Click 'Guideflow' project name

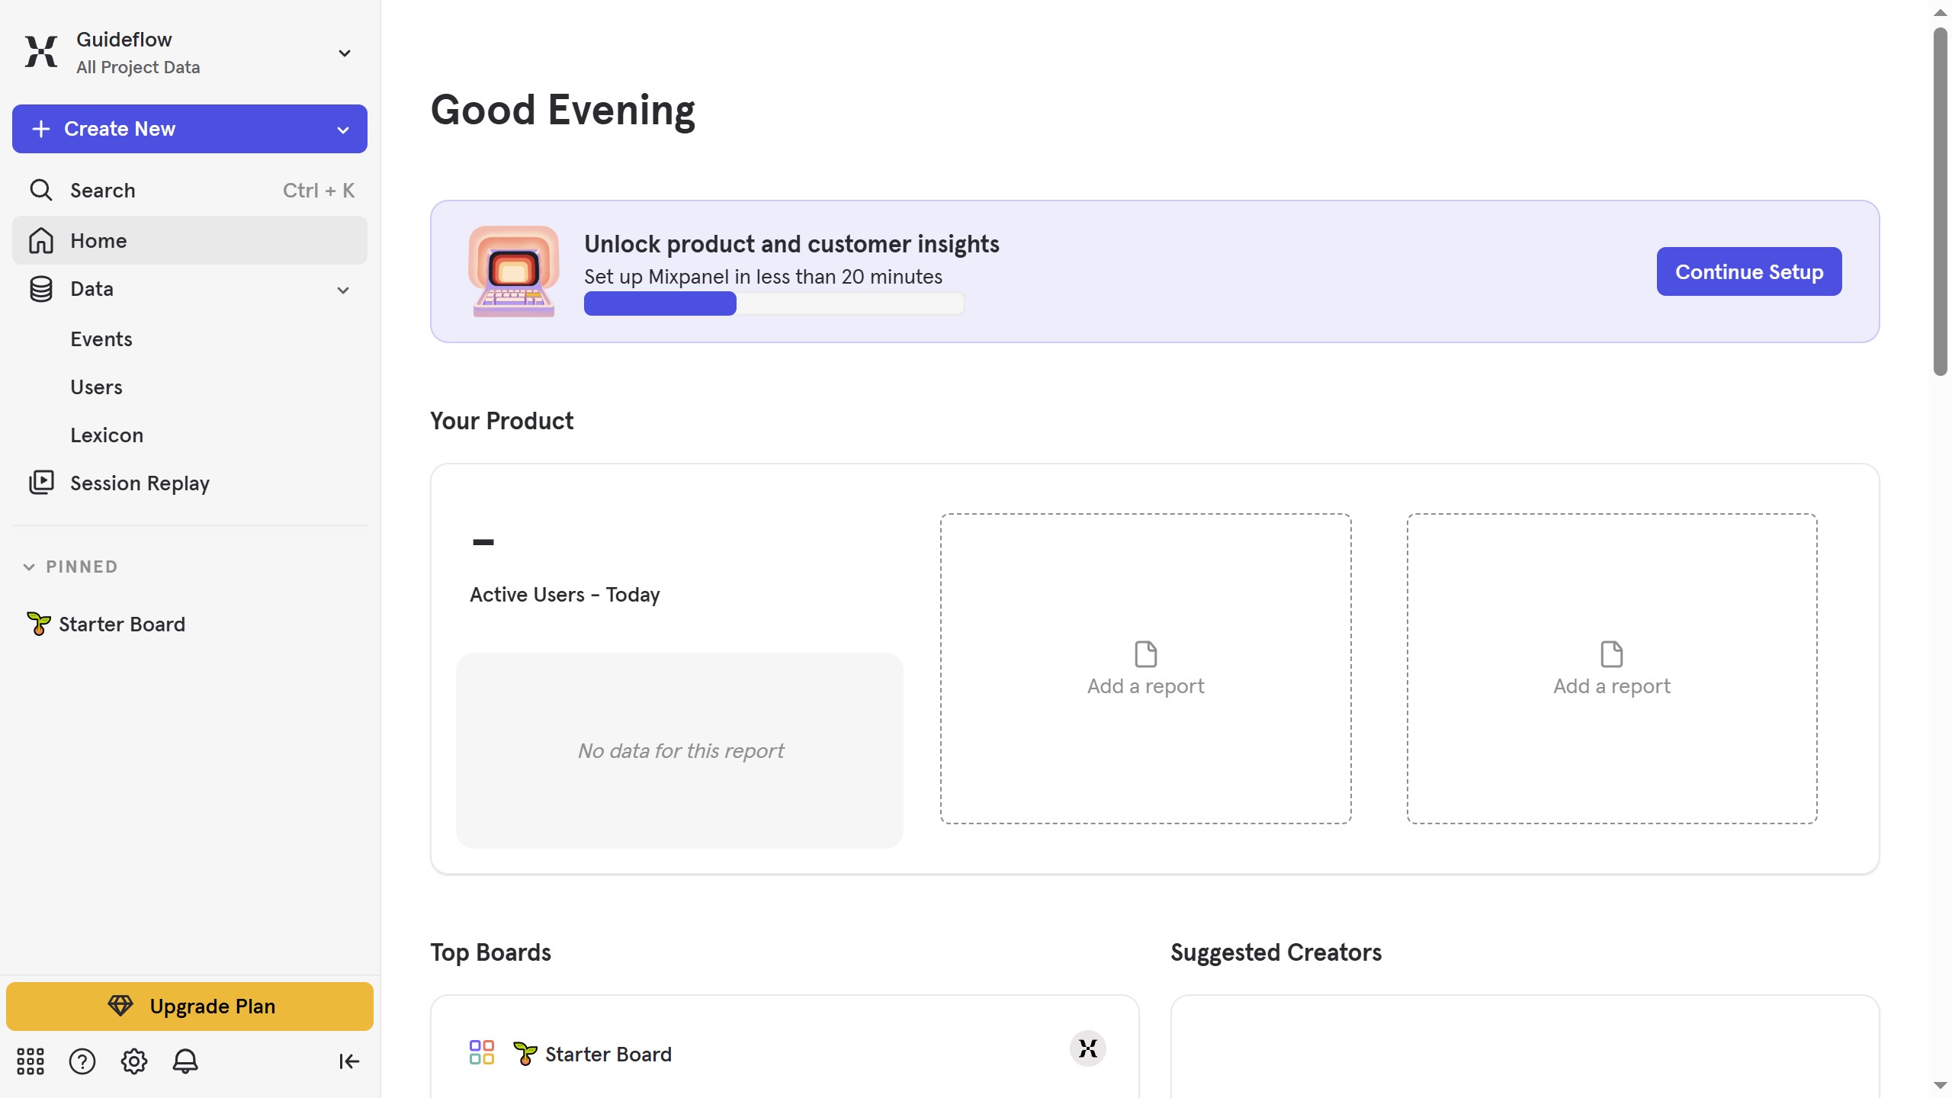coord(124,40)
